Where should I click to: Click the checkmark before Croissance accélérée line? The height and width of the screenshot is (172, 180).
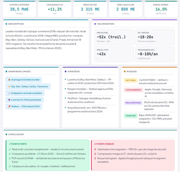10,154
